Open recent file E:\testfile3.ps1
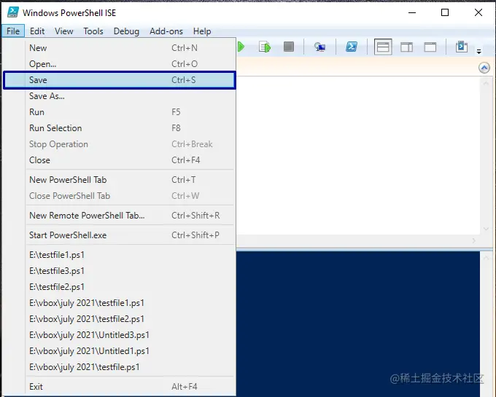 tap(119, 271)
